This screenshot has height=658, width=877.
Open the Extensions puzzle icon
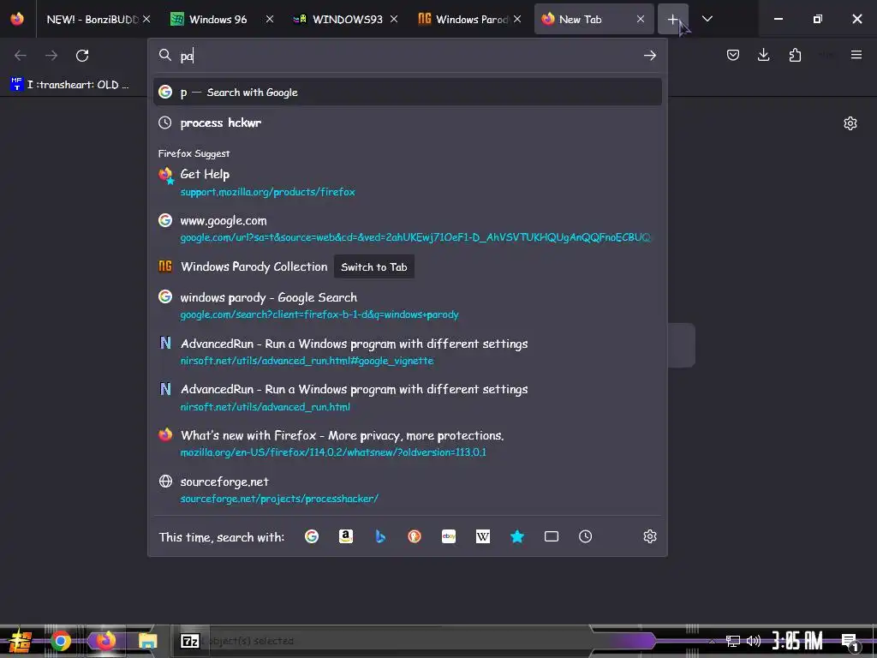pyautogui.click(x=795, y=55)
